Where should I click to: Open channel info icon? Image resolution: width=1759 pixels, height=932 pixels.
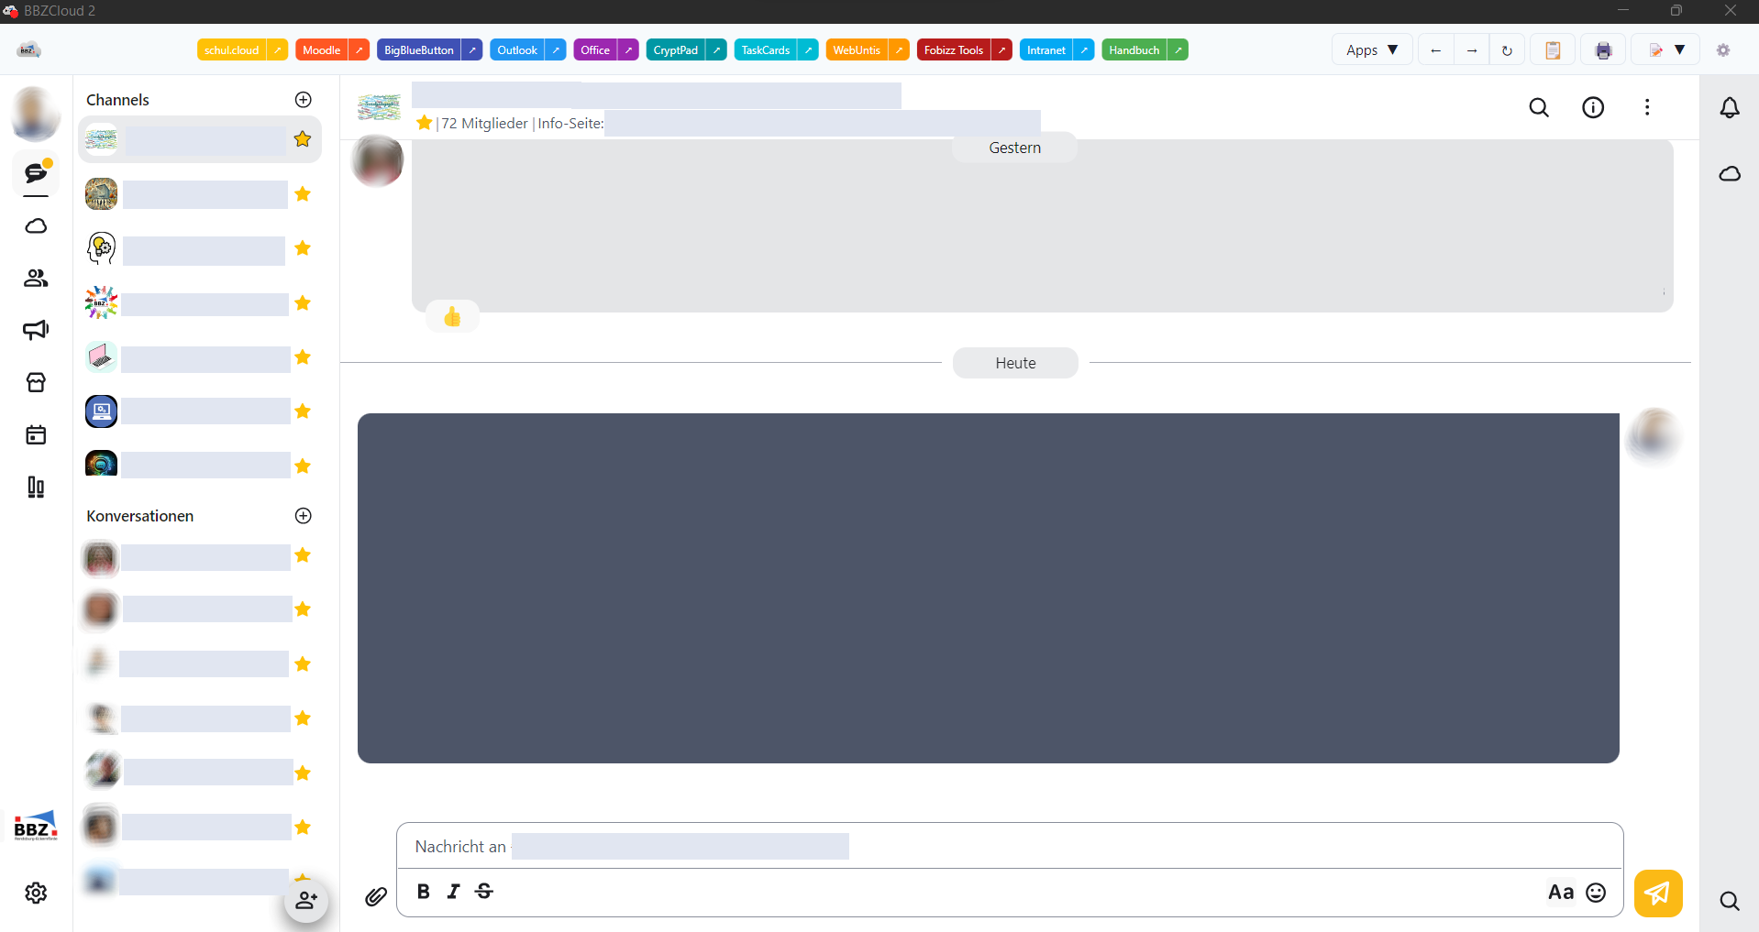point(1593,108)
